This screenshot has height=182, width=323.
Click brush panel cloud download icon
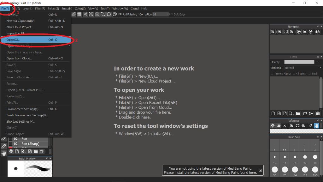coord(11,151)
